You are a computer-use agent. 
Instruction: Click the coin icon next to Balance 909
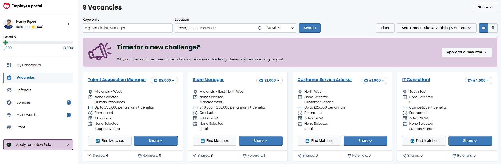coord(34,27)
